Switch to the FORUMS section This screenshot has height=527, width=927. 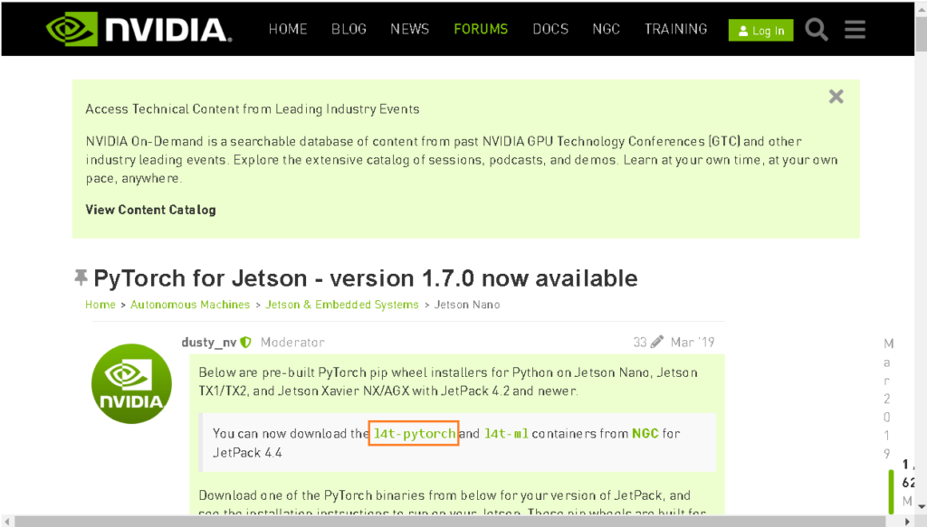tap(481, 29)
